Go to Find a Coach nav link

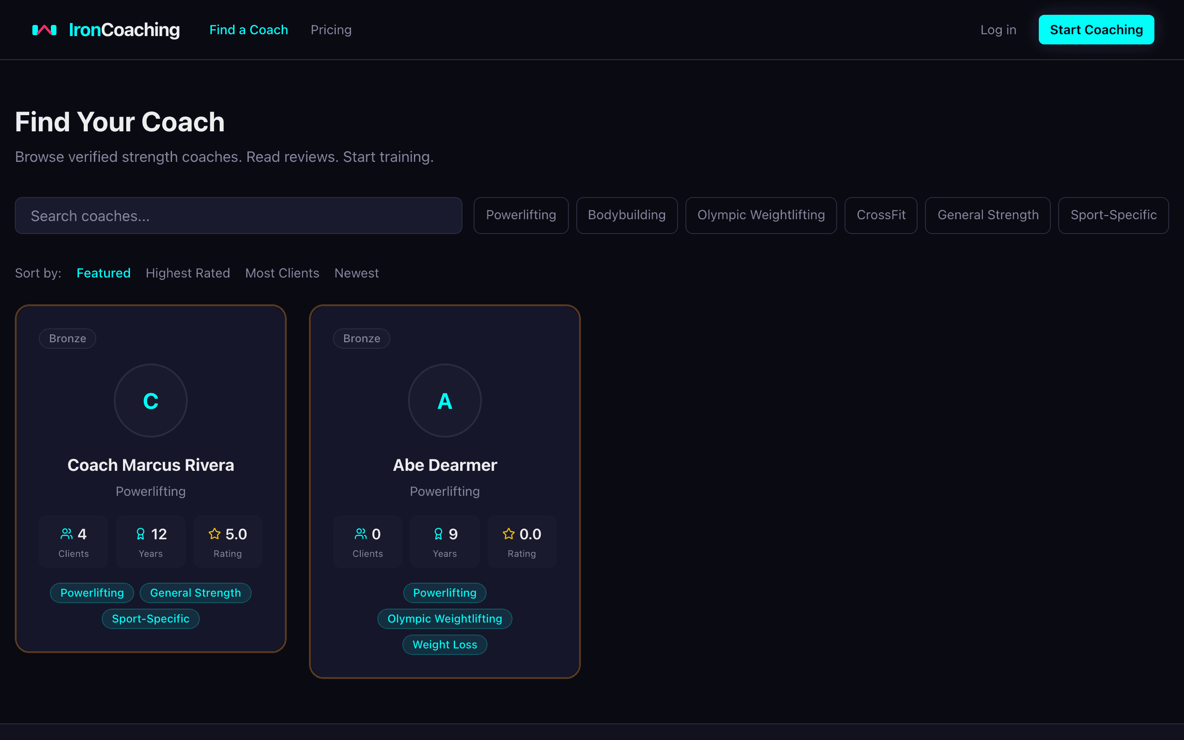click(248, 30)
